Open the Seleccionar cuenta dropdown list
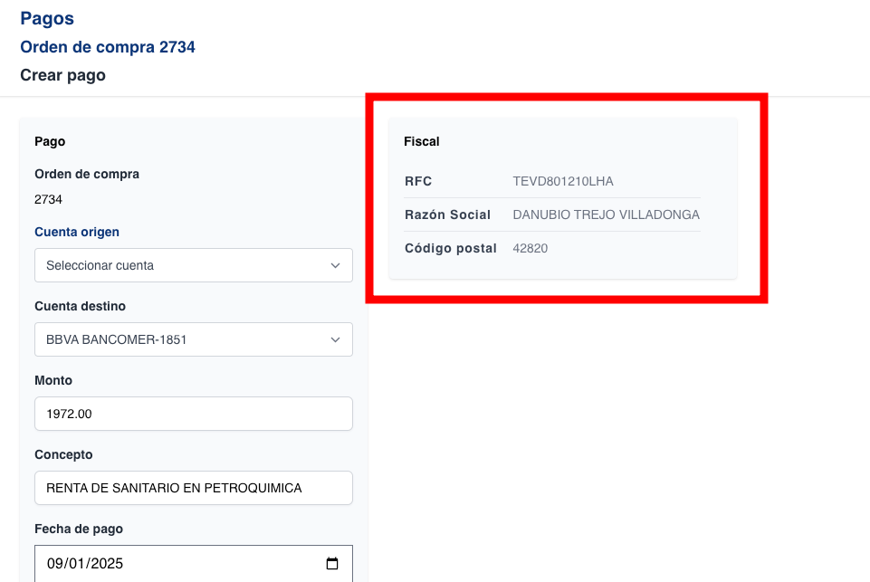 (x=194, y=265)
